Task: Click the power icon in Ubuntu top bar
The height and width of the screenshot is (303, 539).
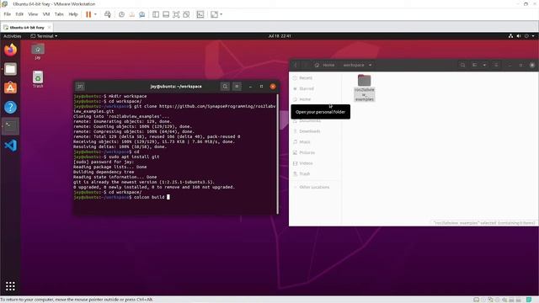Action: click(526, 36)
